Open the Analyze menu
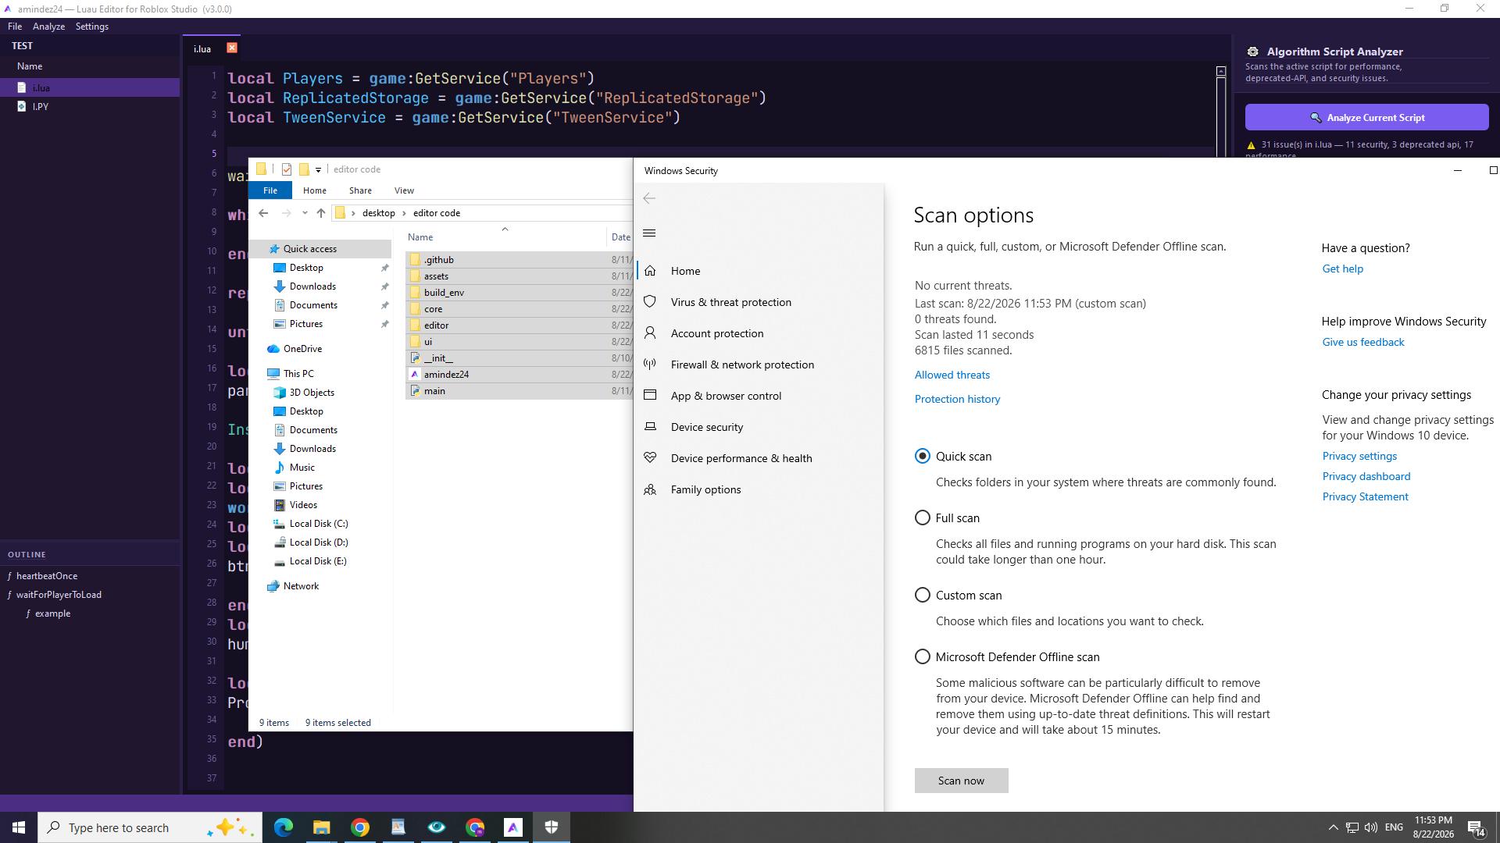 (x=48, y=27)
